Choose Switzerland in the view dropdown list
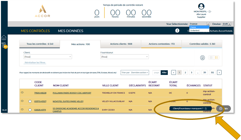 point(199,30)
